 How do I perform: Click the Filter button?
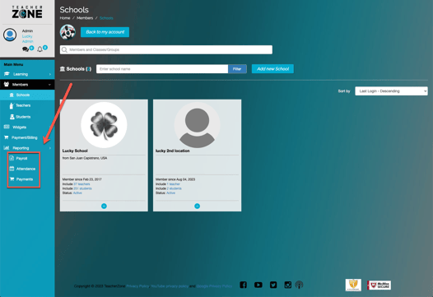[x=237, y=69]
